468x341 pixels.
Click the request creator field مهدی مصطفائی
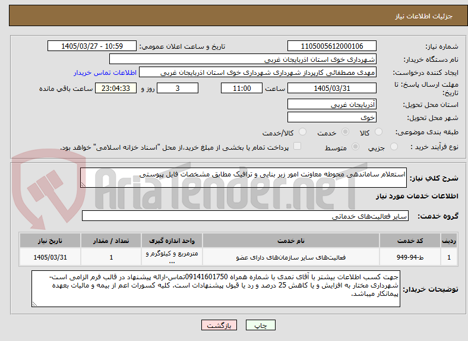tap(258, 72)
